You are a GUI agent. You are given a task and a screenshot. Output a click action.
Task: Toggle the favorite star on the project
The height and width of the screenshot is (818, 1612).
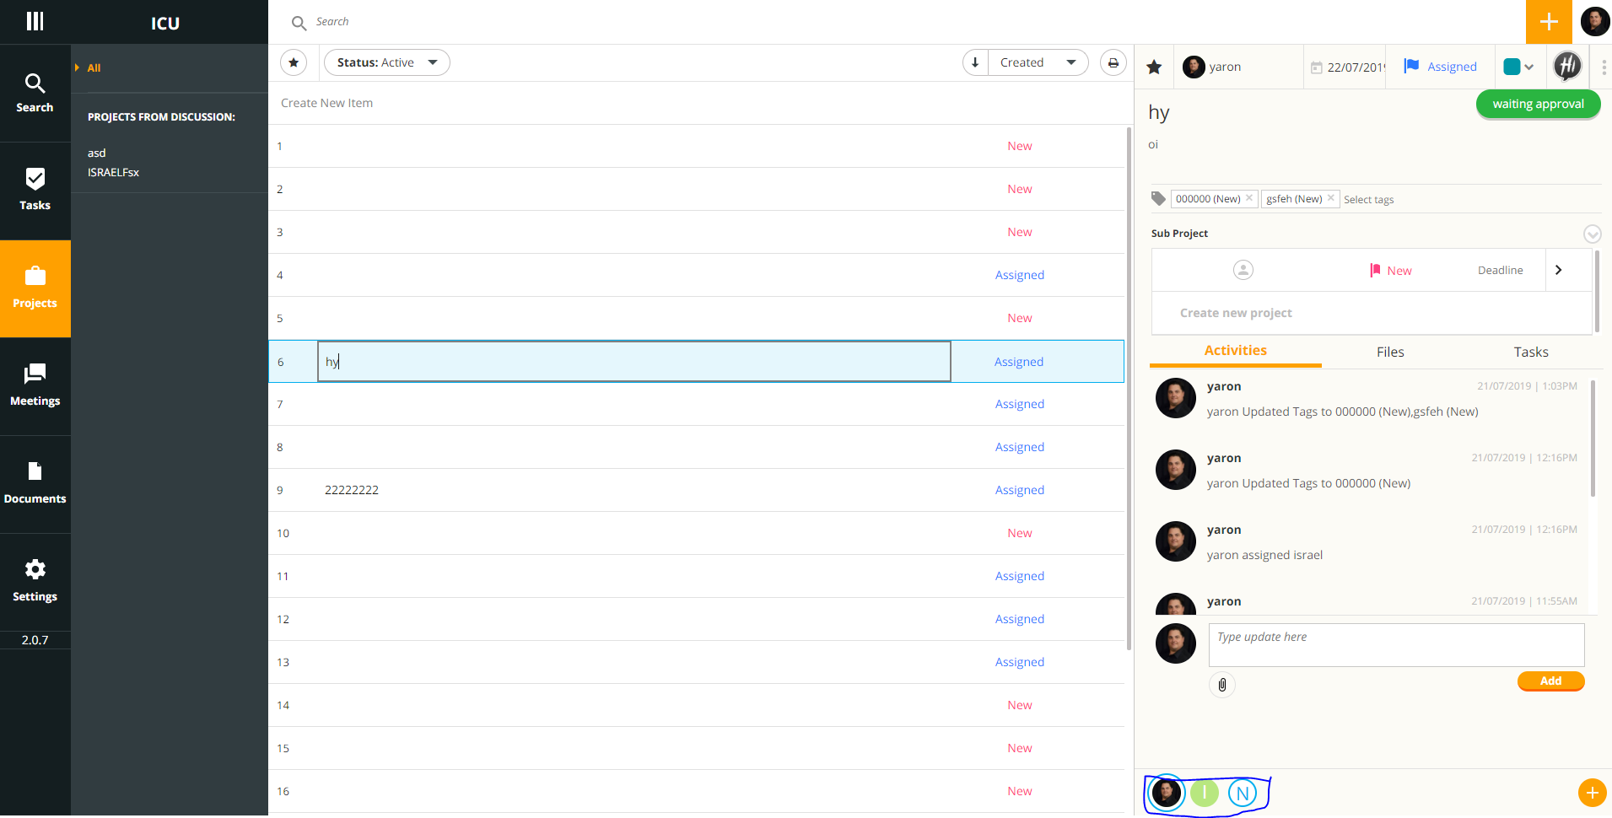[1153, 66]
